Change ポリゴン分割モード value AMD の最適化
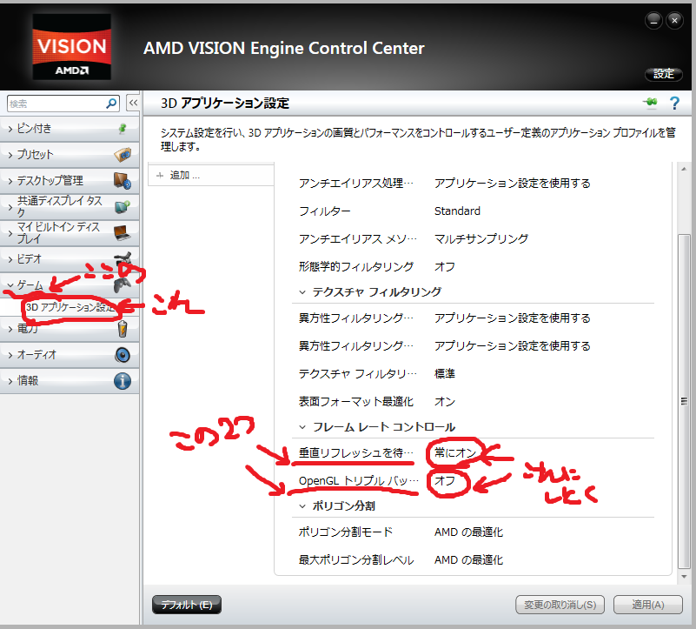696x629 pixels. [x=468, y=532]
